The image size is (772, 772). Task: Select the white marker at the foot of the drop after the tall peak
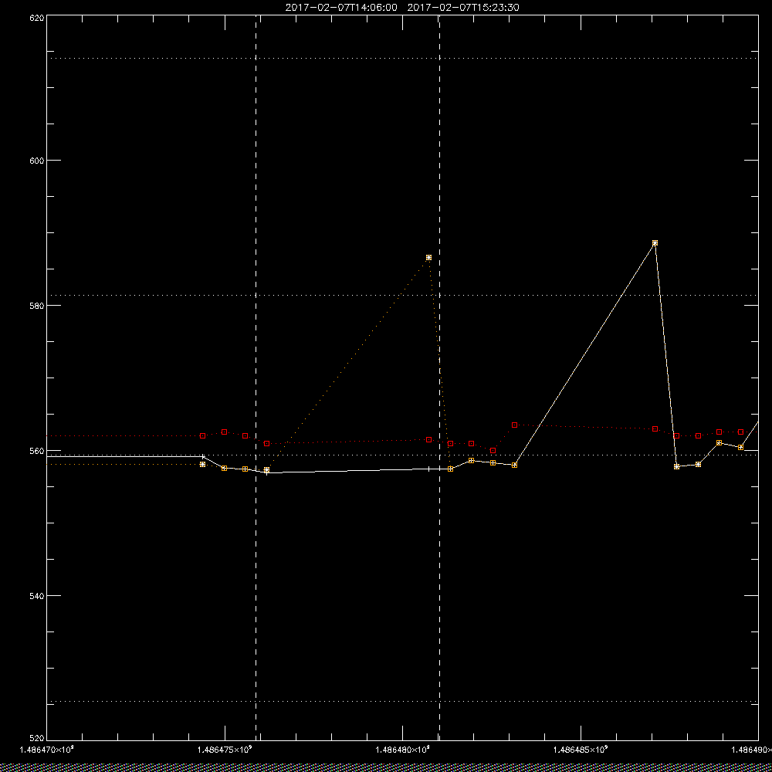[676, 466]
